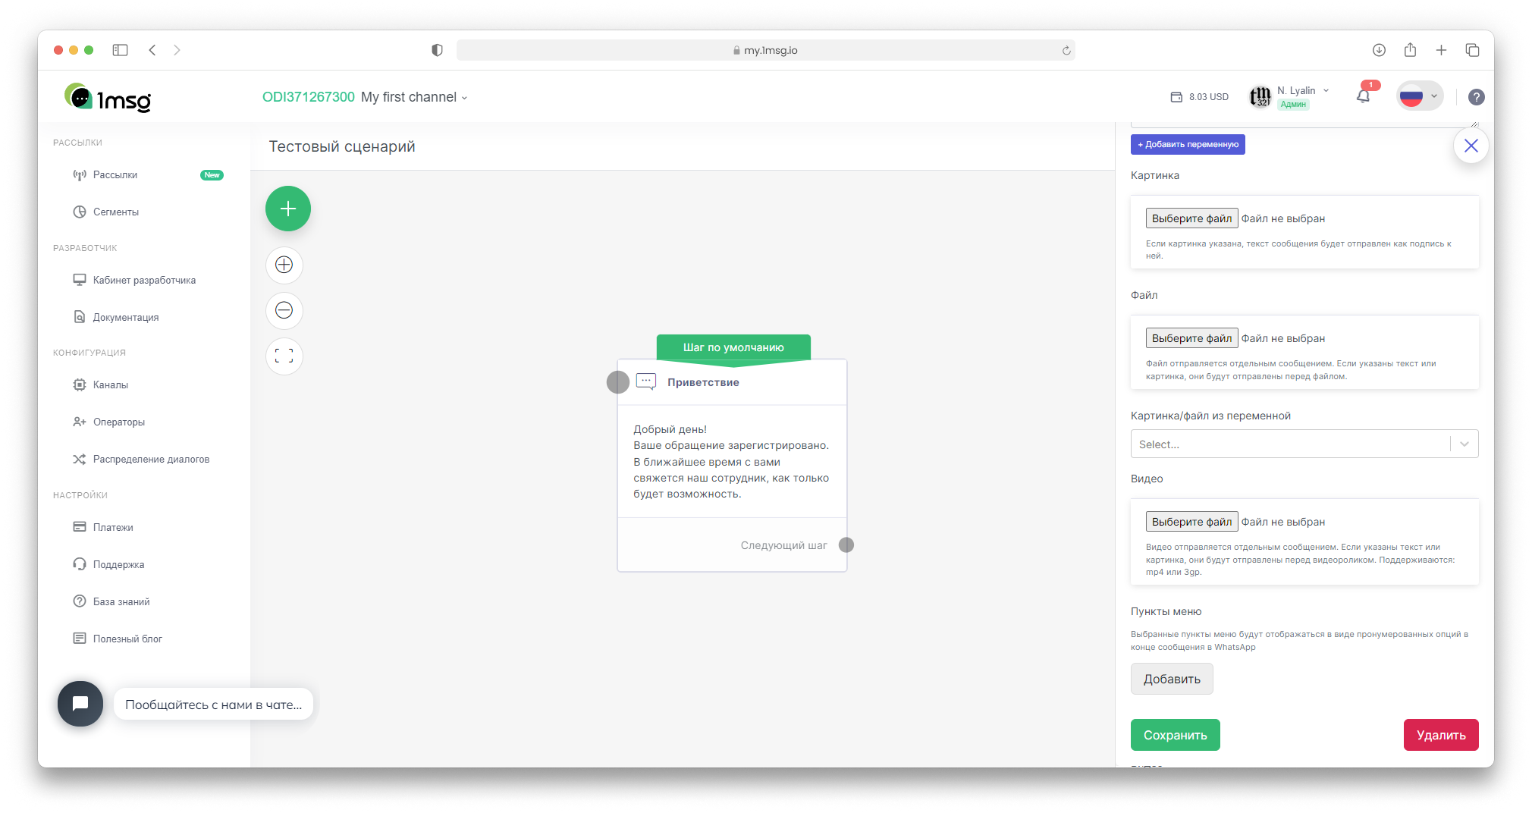Go to Кабинет разработчика

coord(144,281)
